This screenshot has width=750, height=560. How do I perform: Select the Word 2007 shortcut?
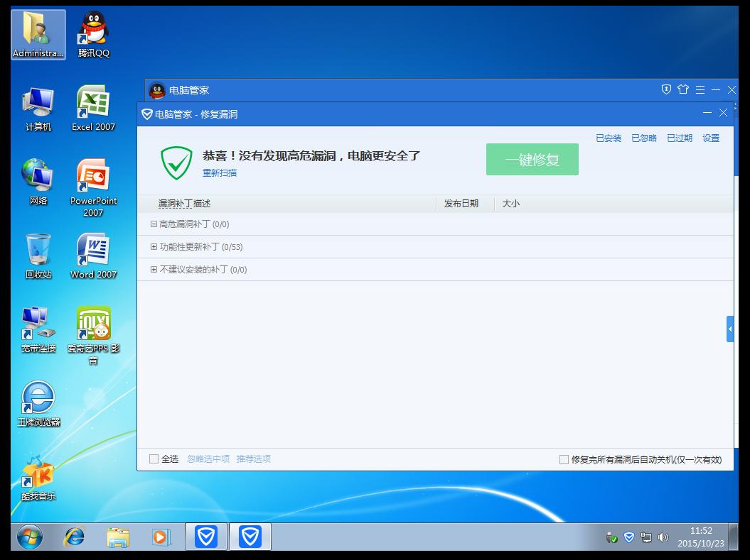click(93, 256)
